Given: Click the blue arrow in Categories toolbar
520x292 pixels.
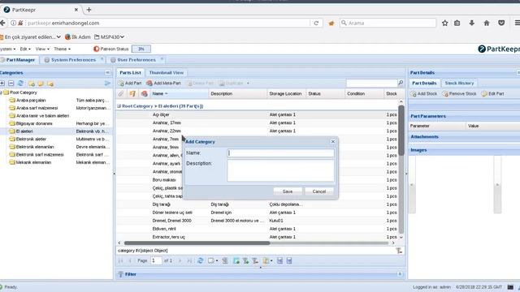Looking at the screenshot, I should [x=107, y=84].
